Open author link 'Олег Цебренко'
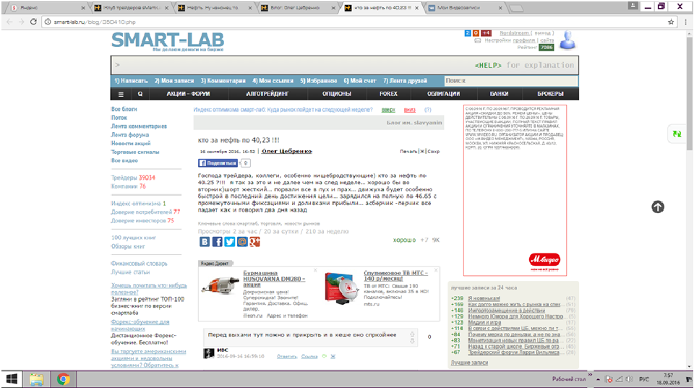 pyautogui.click(x=287, y=151)
